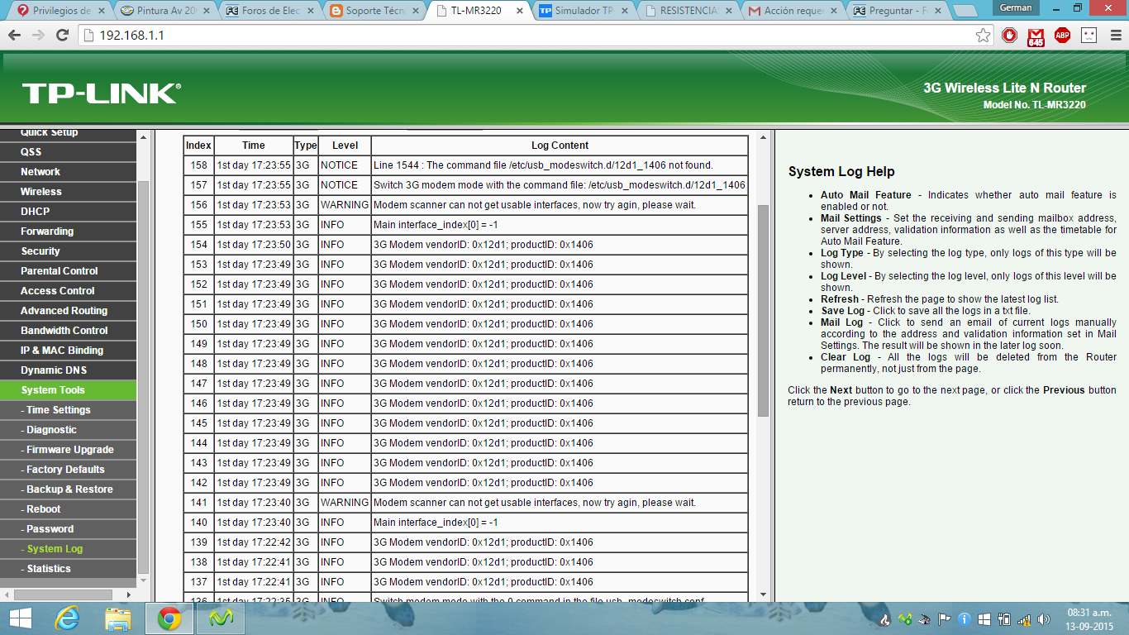The width and height of the screenshot is (1129, 635).
Task: Open the Firmware Upgrade submenu
Action: click(x=68, y=450)
